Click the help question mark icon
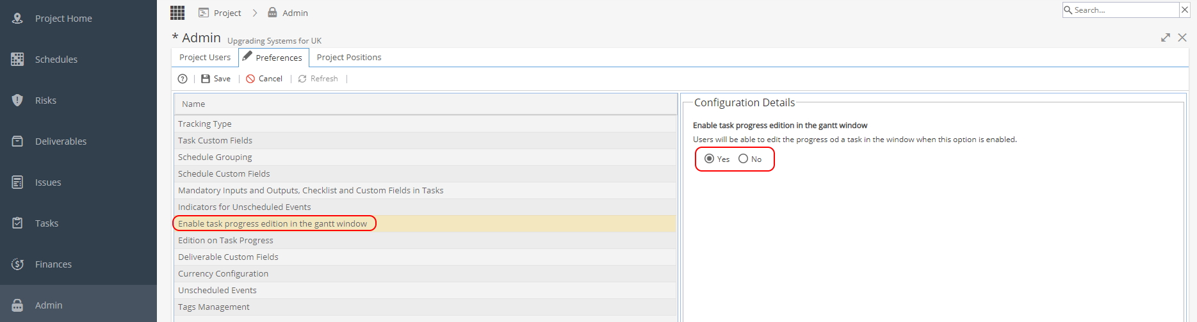Image resolution: width=1197 pixels, height=322 pixels. [x=183, y=79]
